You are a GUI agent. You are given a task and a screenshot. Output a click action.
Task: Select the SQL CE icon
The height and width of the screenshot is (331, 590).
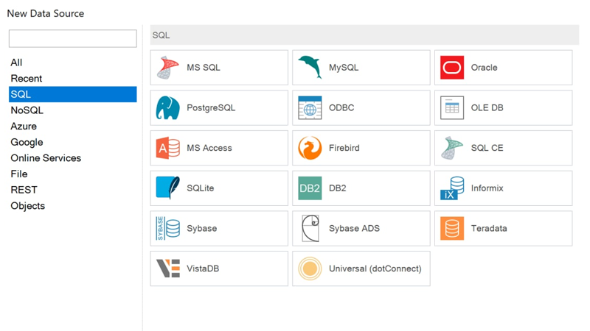452,148
